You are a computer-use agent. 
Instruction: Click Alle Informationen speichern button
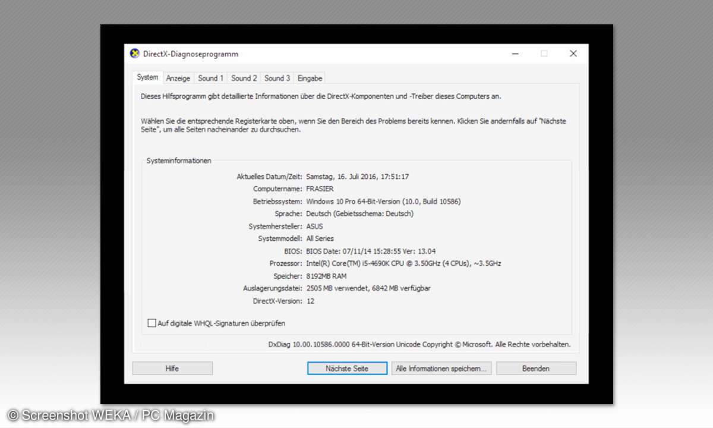click(x=441, y=369)
